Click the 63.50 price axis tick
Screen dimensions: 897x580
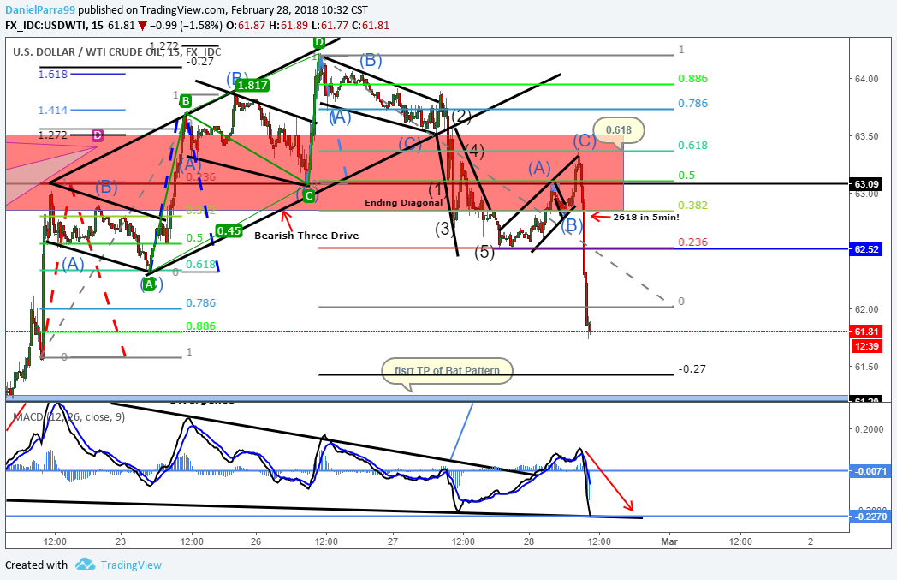[x=867, y=136]
